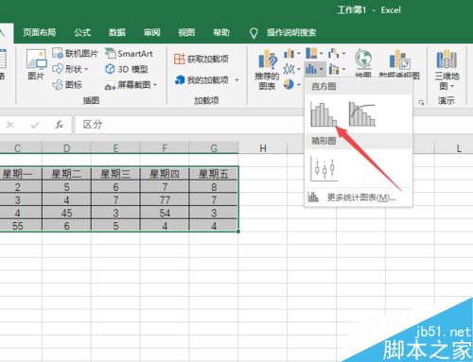The image size is (473, 362).
Task: Expand the 形状 shapes dropdown
Action: click(x=86, y=69)
